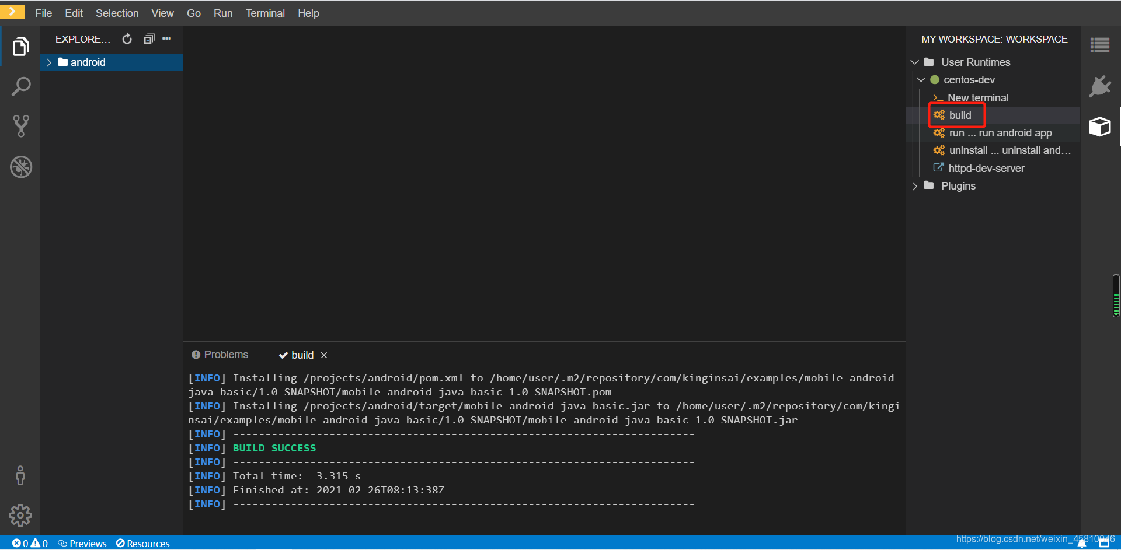Click the uninstall command gears icon
The height and width of the screenshot is (550, 1121).
[x=939, y=150]
